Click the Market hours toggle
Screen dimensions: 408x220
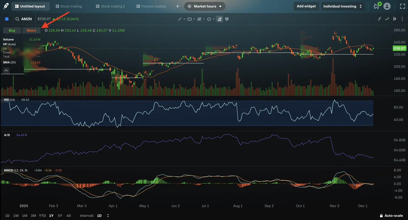(x=205, y=6)
